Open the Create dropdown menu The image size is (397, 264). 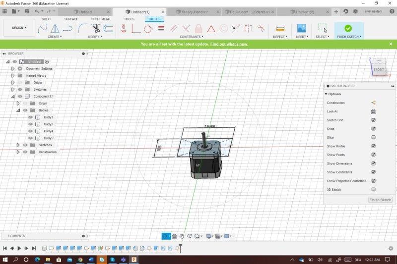point(55,37)
